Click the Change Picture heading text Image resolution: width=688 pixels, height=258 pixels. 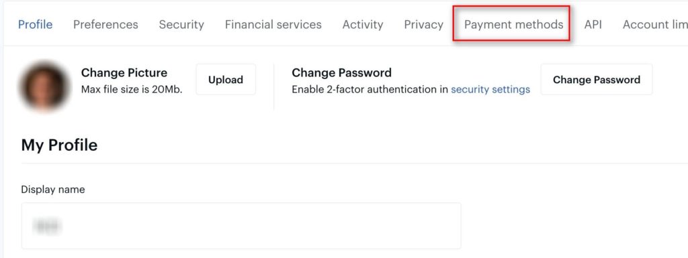click(x=124, y=72)
